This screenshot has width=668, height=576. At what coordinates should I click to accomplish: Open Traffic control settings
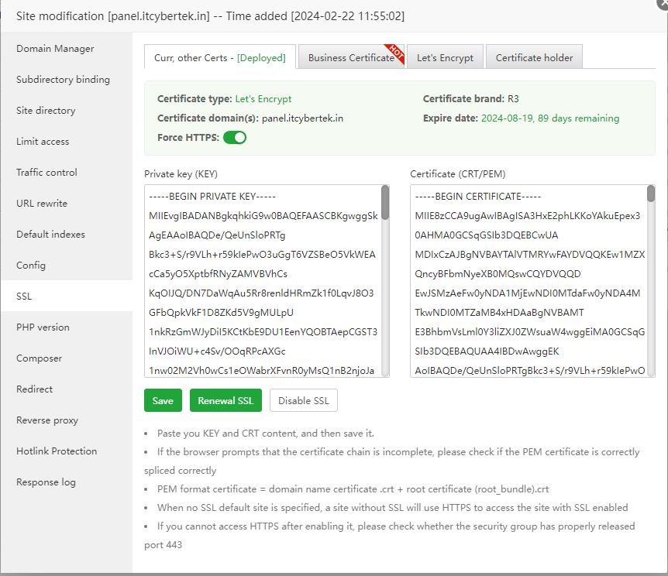(x=46, y=173)
